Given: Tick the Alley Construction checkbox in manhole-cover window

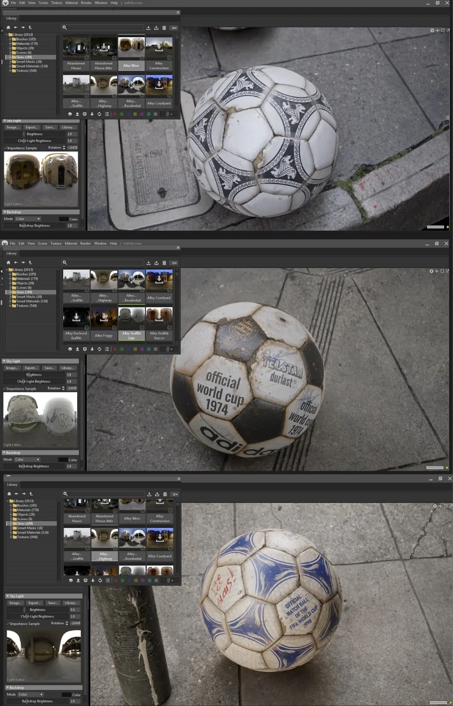Looking at the screenshot, I should tap(170, 58).
